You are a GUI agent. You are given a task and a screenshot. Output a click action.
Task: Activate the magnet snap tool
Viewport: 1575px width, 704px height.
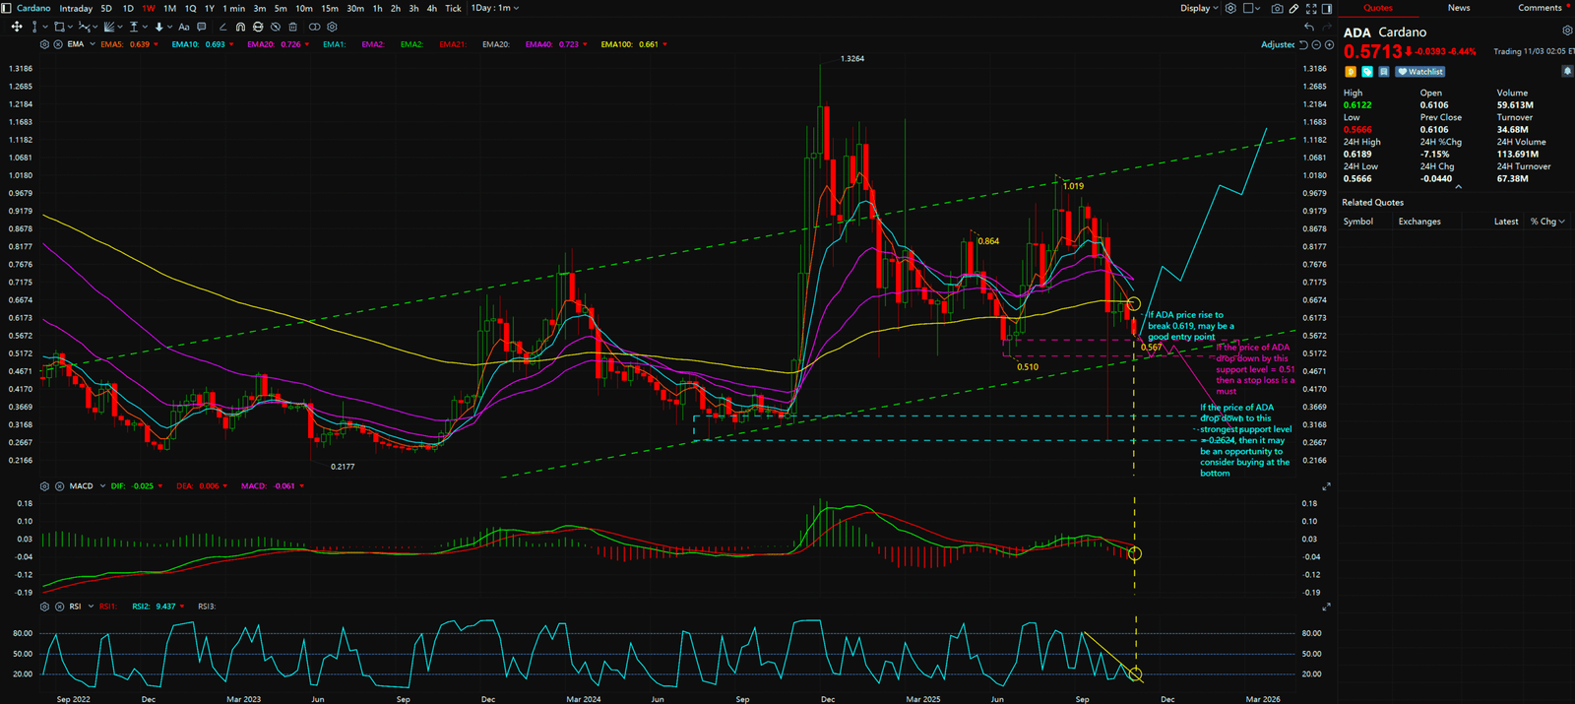240,27
